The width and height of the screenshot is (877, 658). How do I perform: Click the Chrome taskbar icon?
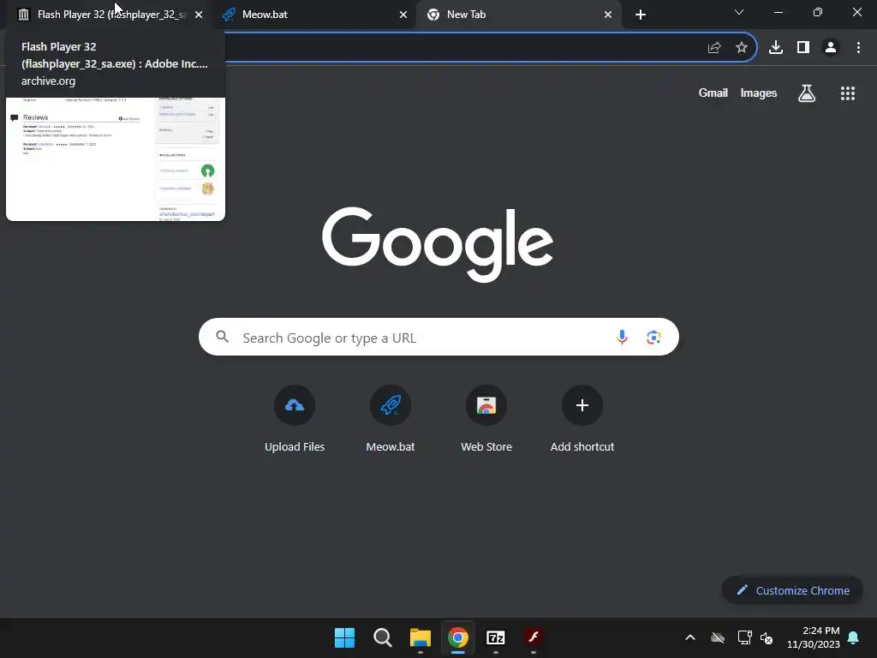tap(458, 637)
